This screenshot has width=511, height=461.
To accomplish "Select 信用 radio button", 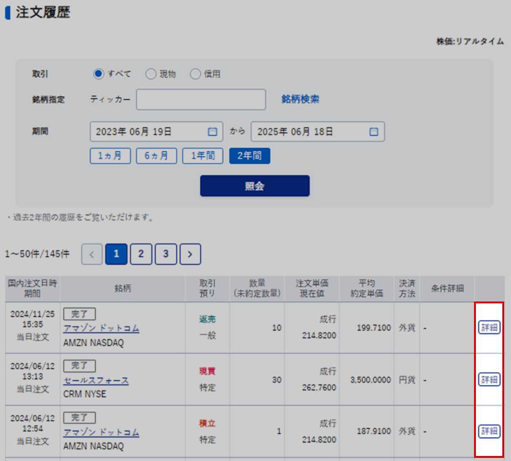I will pos(195,74).
